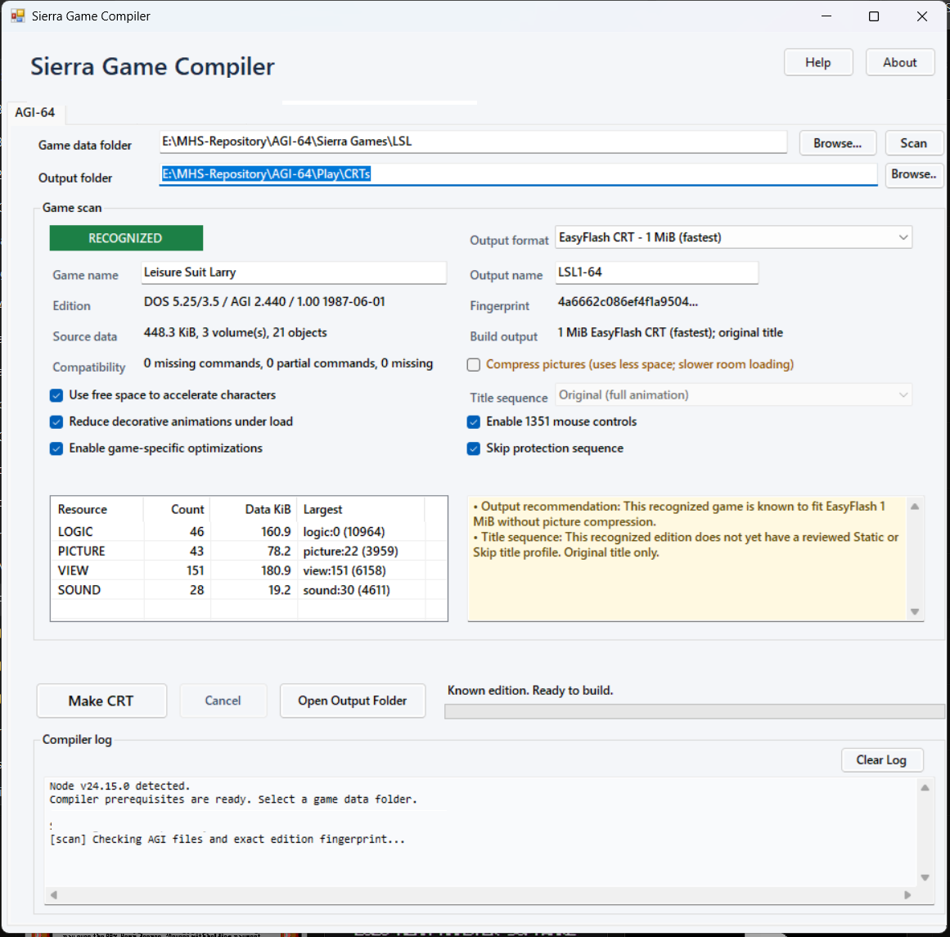Screen dimensions: 950x937
Task: Click the Count column header
Action: pos(178,510)
